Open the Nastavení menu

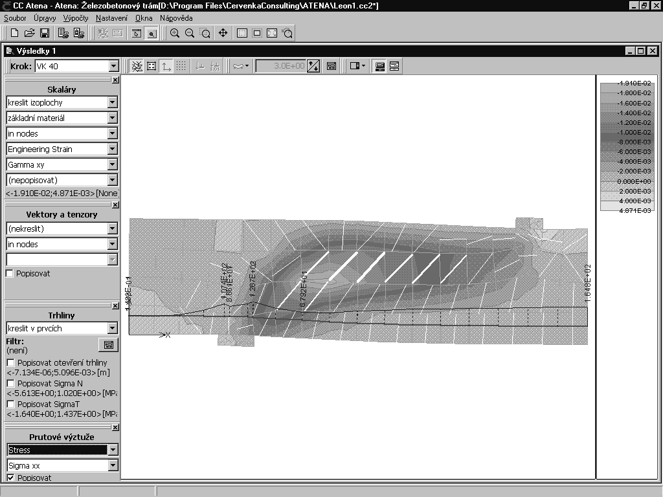coord(111,18)
